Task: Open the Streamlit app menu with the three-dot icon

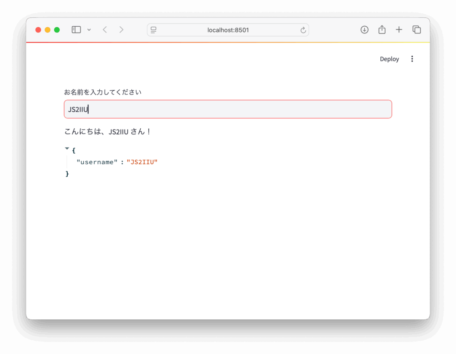Action: [x=412, y=58]
